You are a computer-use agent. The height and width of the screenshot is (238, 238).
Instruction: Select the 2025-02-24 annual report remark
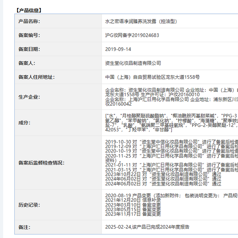click(x=147, y=227)
